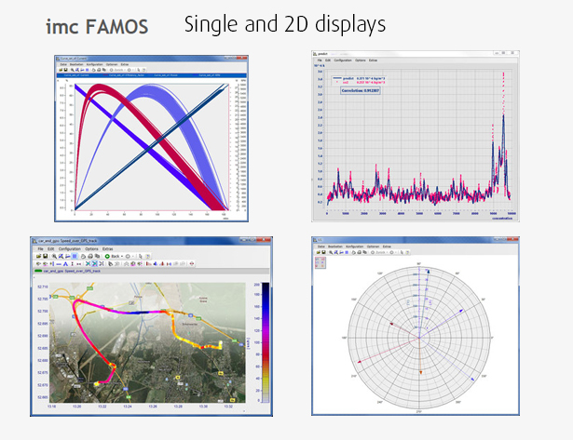Click legend box in polar plot window

321,262
